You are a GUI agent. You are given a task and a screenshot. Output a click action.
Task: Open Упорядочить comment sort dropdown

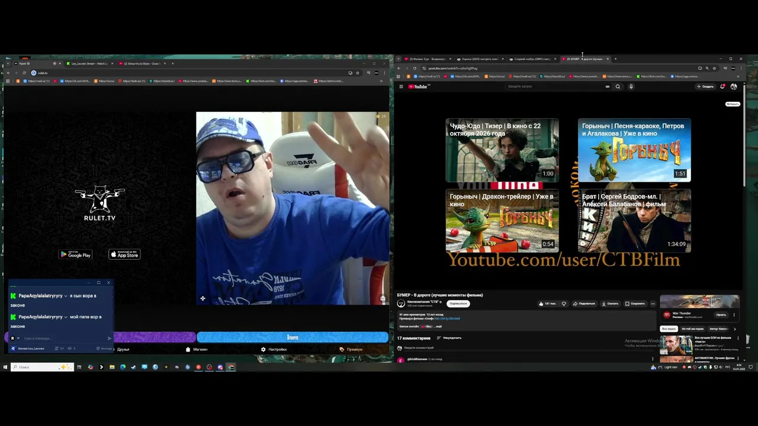tap(449, 338)
